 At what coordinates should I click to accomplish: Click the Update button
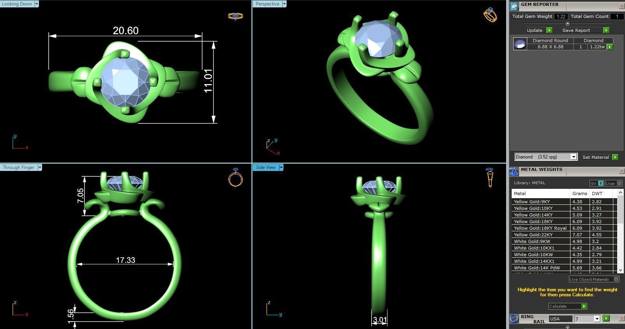535,30
